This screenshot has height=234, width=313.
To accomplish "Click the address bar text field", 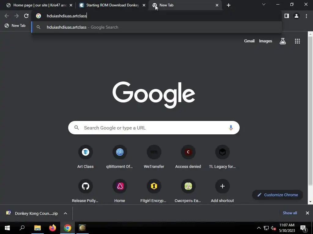I will point(156,16).
